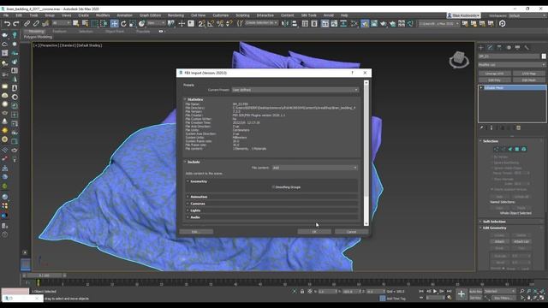Select Vertex sub-object level icon
548x308 pixels.
[x=497, y=149]
